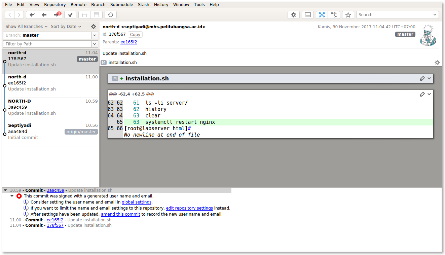Click the Copy button next to commit Id 178f567
This screenshot has width=445, height=255.
[x=135, y=34]
